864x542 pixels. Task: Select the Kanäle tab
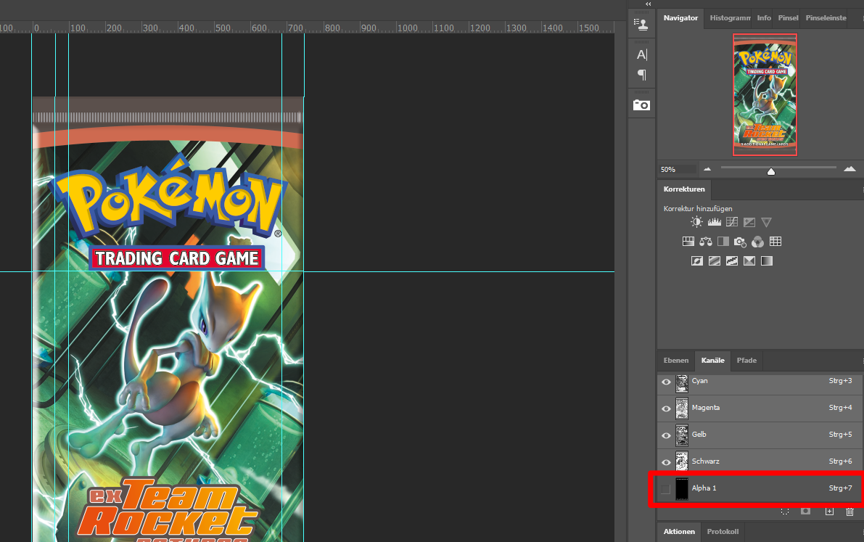[713, 361]
